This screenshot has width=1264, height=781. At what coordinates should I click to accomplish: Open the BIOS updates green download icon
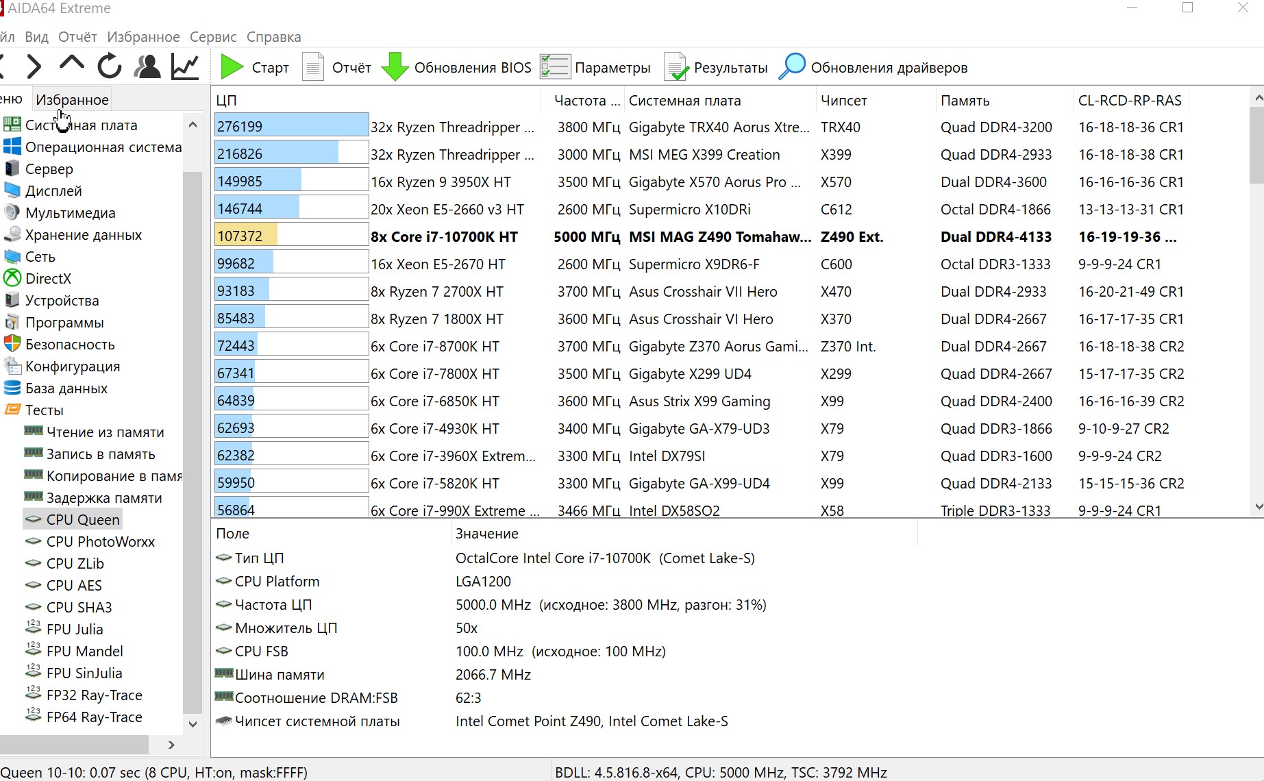point(395,67)
